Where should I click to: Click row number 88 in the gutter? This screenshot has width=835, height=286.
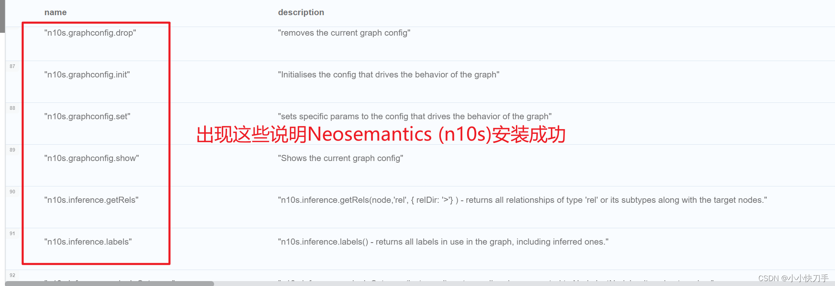[x=12, y=108]
